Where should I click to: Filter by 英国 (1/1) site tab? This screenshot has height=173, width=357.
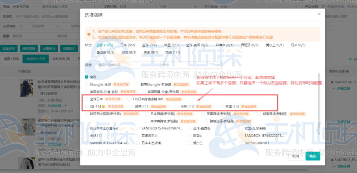coord(173,53)
